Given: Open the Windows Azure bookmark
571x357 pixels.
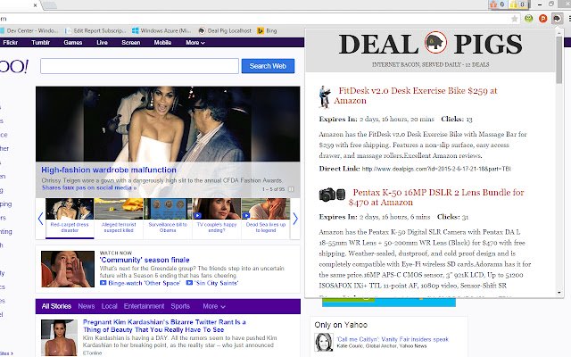Looking at the screenshot, I should pos(161,31).
